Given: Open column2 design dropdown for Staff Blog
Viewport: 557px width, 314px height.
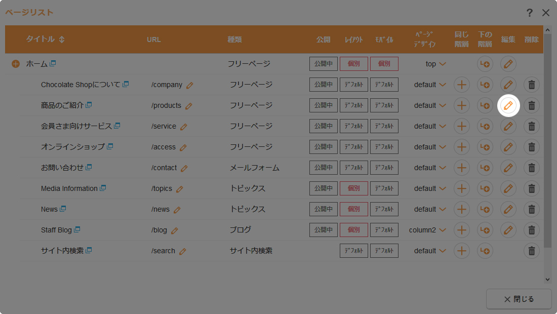Looking at the screenshot, I should pos(442,230).
